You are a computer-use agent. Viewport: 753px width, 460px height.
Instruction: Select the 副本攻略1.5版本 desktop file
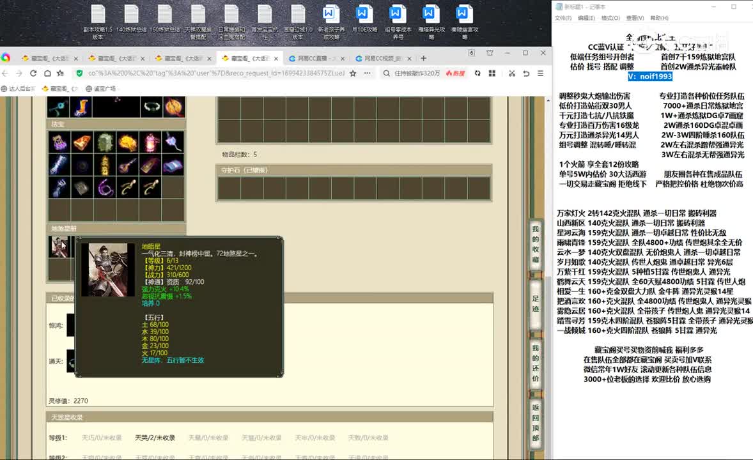(x=98, y=22)
